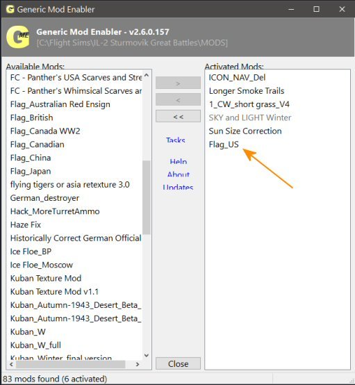Image resolution: width=355 pixels, height=385 pixels.
Task: Click the horizontal scroll left arrow
Action: coord(11,364)
